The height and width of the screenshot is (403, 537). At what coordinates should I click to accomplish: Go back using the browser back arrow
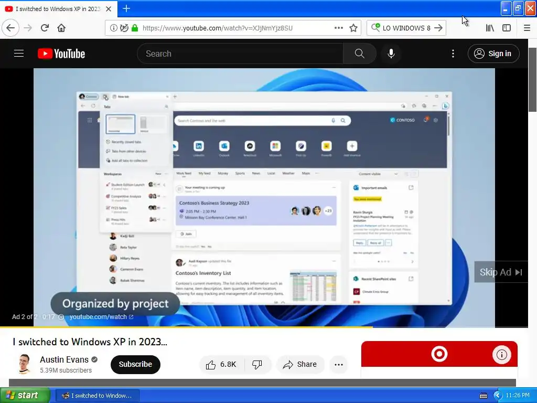[10, 28]
